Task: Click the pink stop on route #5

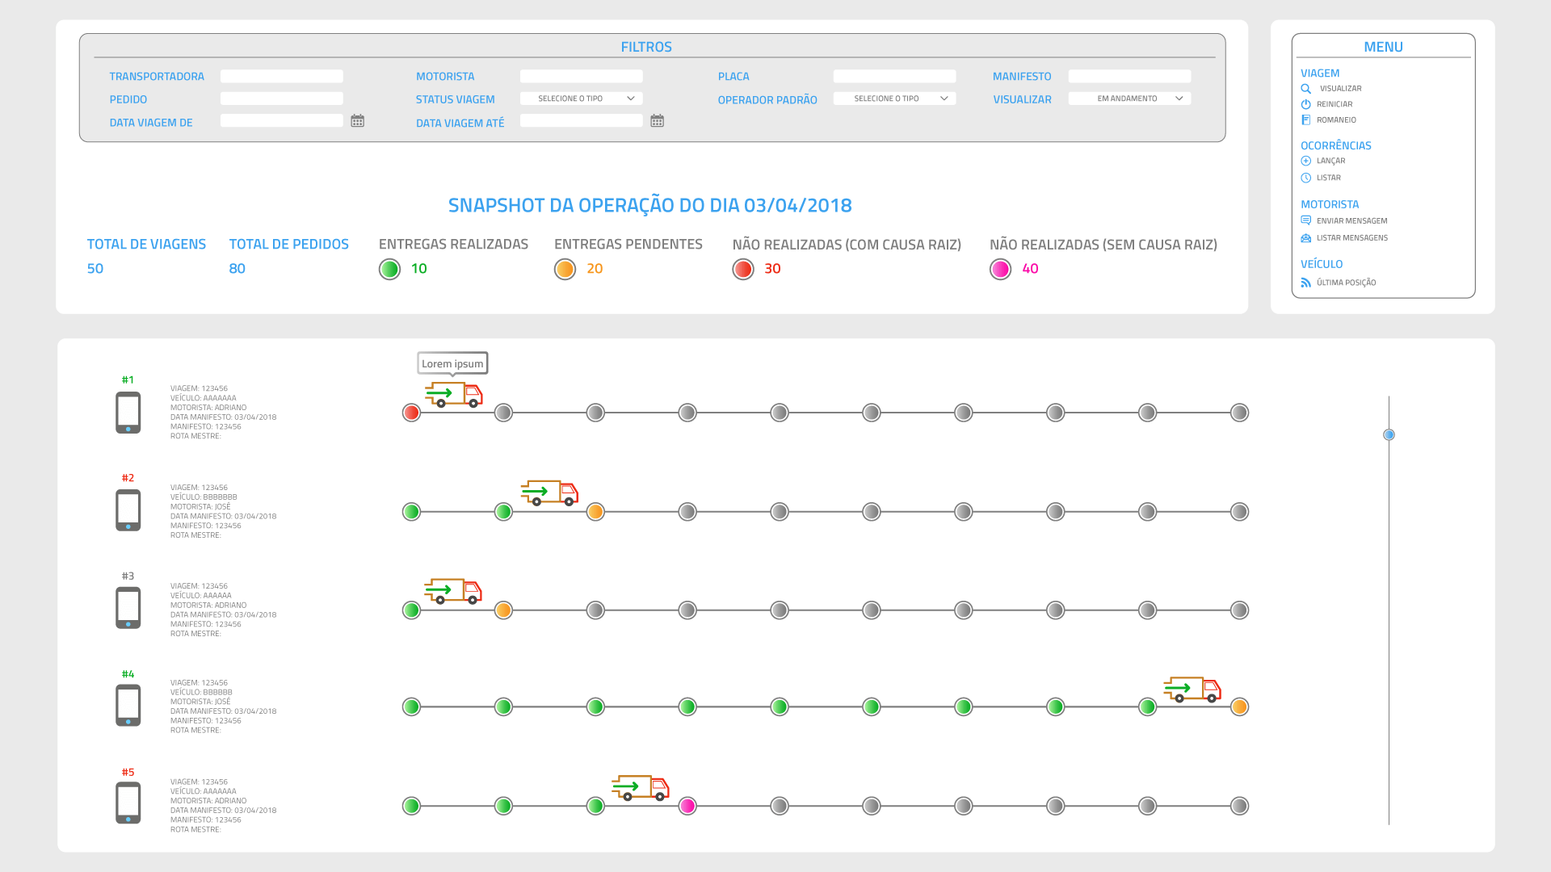Action: (x=687, y=806)
